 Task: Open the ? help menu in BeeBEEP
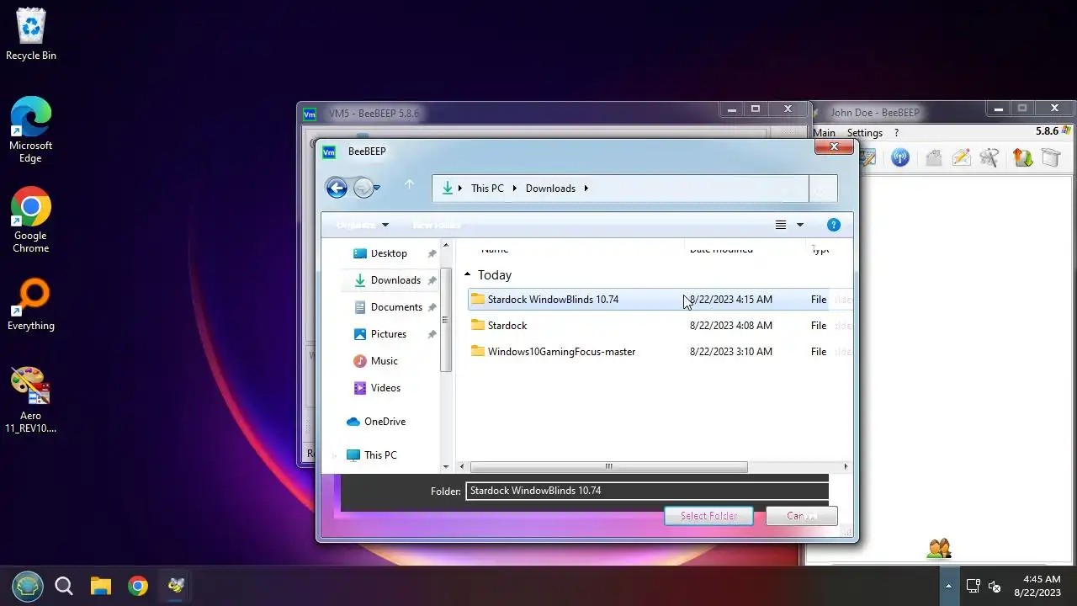[x=896, y=133]
